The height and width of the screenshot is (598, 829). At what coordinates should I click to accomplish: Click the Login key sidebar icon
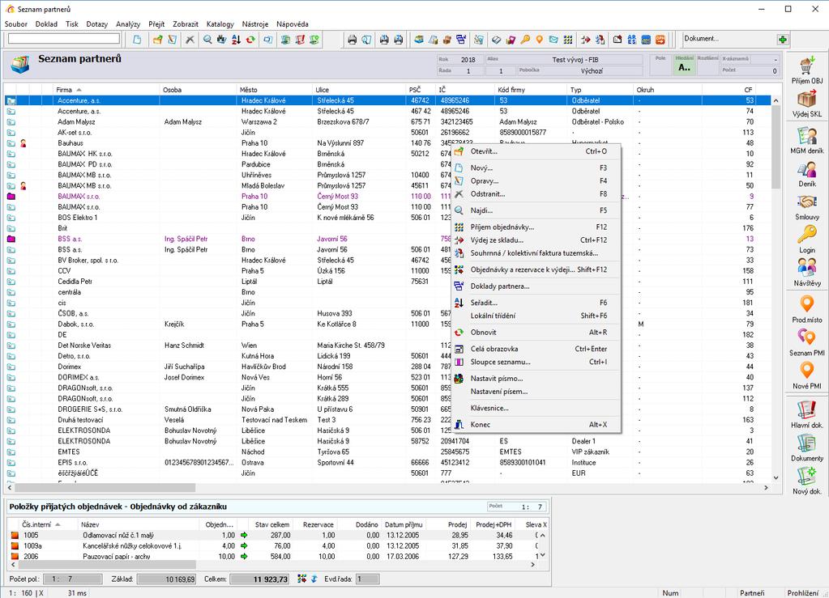[807, 240]
